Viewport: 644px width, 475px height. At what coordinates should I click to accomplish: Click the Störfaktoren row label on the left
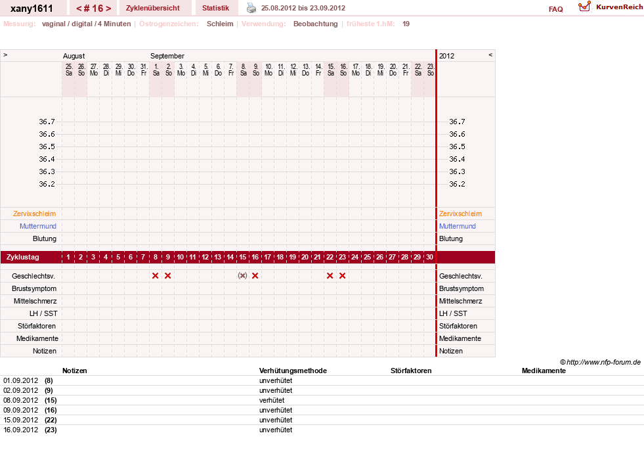[37, 326]
